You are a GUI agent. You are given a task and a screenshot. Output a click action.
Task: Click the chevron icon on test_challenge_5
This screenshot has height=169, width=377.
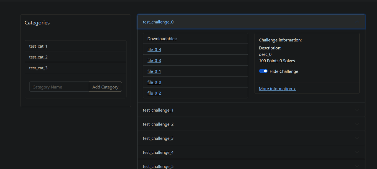tap(357, 166)
